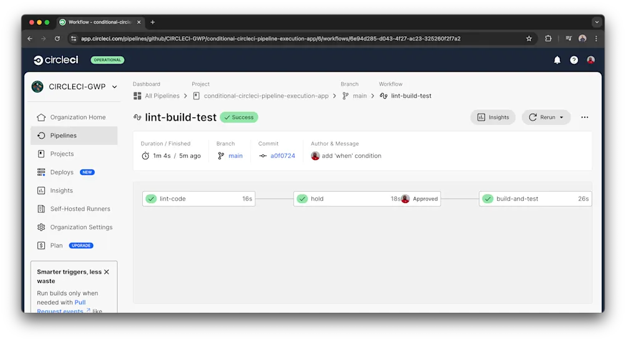This screenshot has width=626, height=341.
Task: Open user avatar menu in CircleCI header
Action: [591, 60]
